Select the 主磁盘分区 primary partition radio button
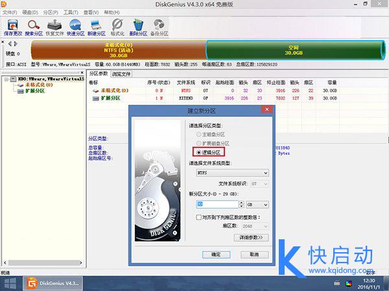 pyautogui.click(x=199, y=135)
